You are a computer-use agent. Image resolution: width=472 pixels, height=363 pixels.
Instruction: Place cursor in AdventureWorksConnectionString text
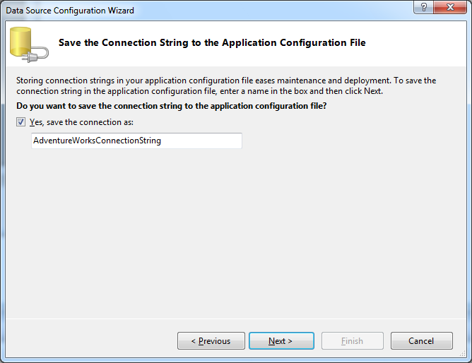coord(97,141)
